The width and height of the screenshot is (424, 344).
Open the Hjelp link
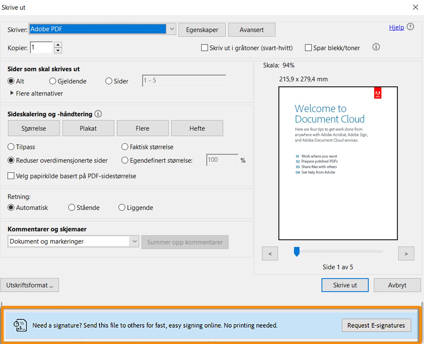pos(396,27)
